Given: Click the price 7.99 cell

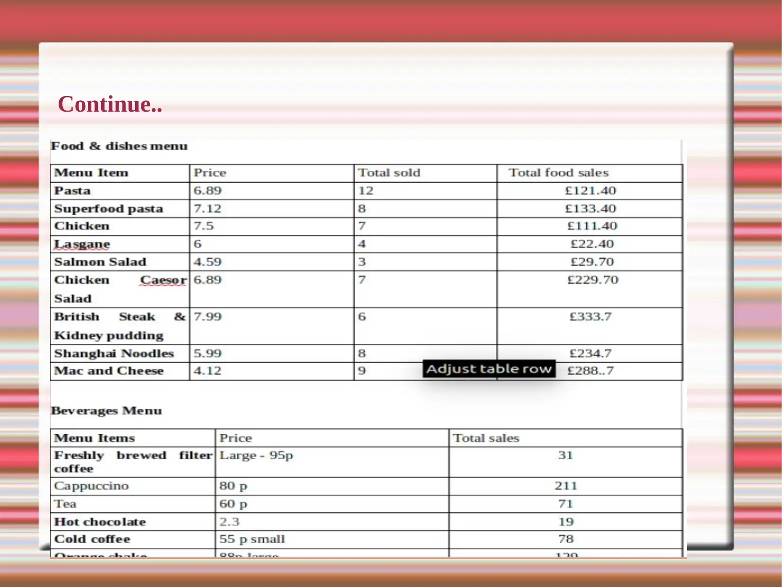Looking at the screenshot, I should pyautogui.click(x=272, y=326).
